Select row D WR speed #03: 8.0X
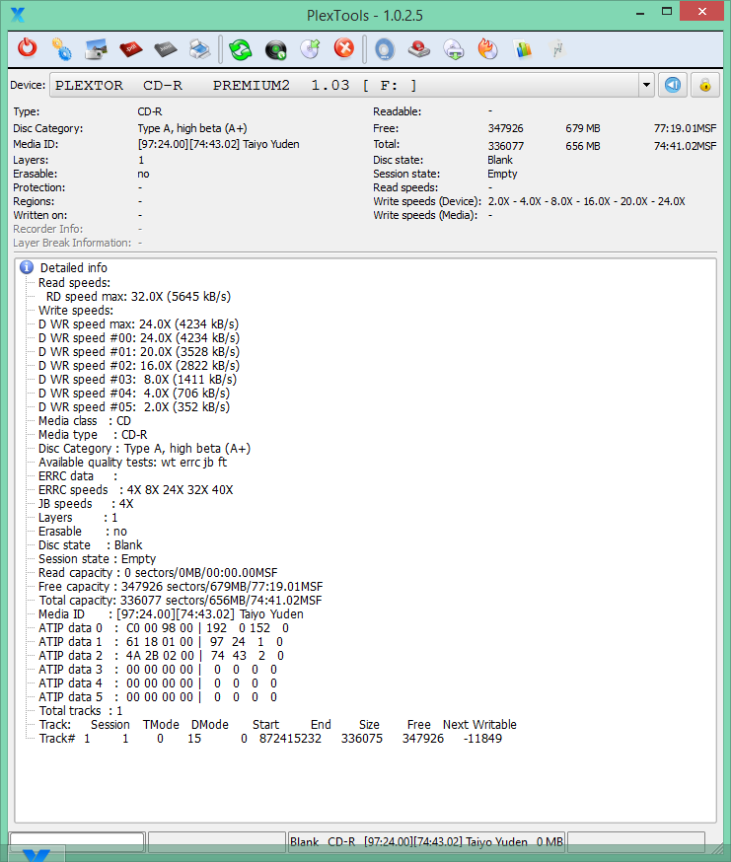This screenshot has width=731, height=862. tap(137, 379)
